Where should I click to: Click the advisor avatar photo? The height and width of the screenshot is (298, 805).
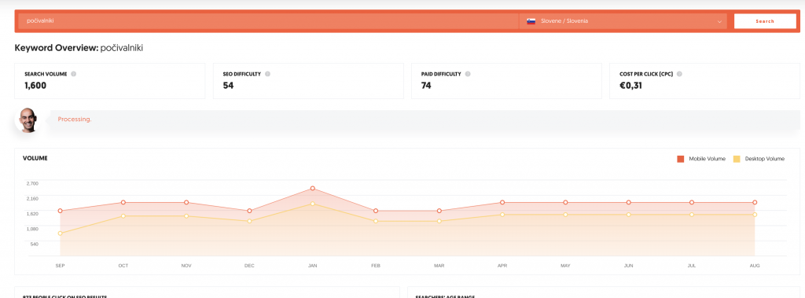(x=28, y=120)
